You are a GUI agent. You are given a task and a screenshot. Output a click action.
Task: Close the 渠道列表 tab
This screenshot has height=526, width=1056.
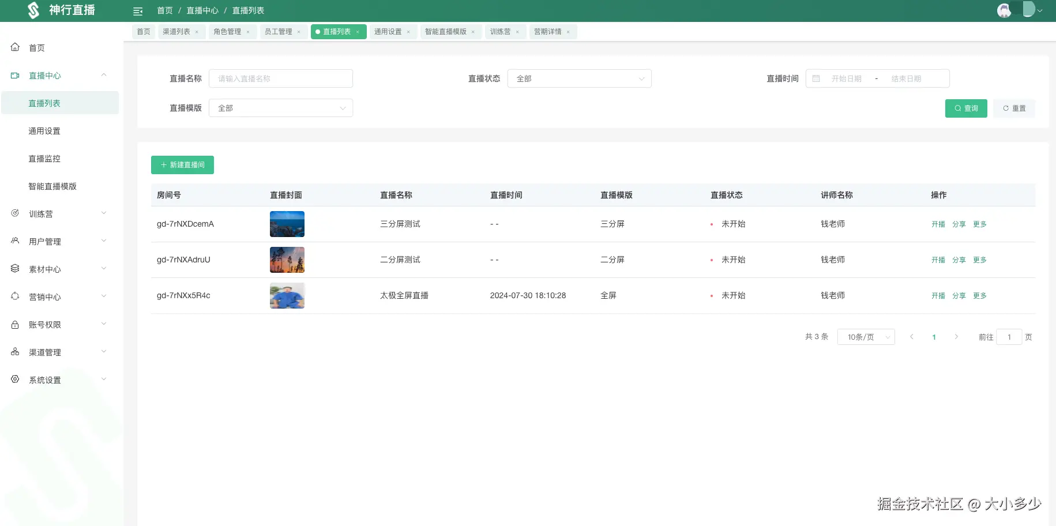(197, 32)
